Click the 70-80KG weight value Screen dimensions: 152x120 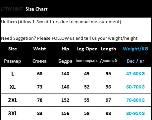[x=135, y=100]
